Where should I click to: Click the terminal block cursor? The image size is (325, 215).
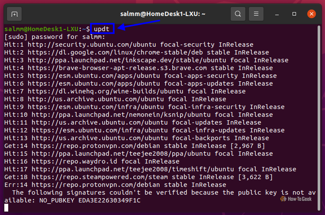(x=6, y=208)
